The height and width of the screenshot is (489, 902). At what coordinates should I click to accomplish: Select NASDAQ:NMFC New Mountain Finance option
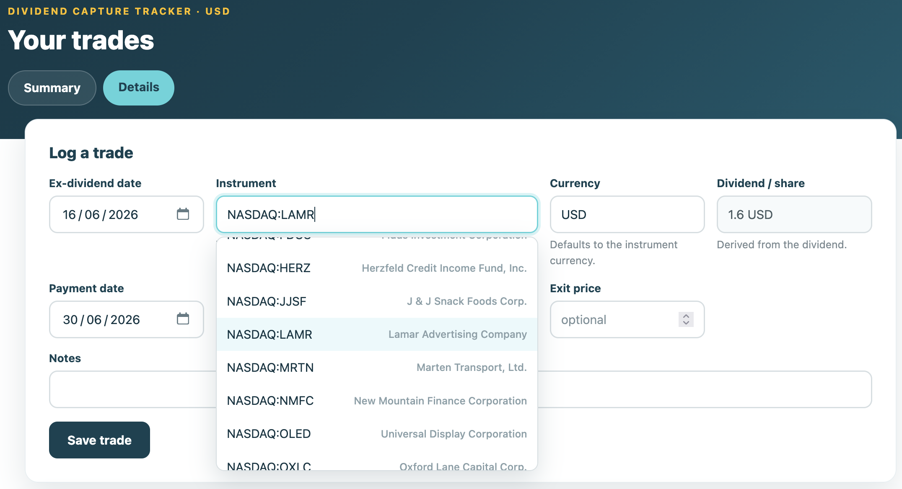pyautogui.click(x=377, y=401)
